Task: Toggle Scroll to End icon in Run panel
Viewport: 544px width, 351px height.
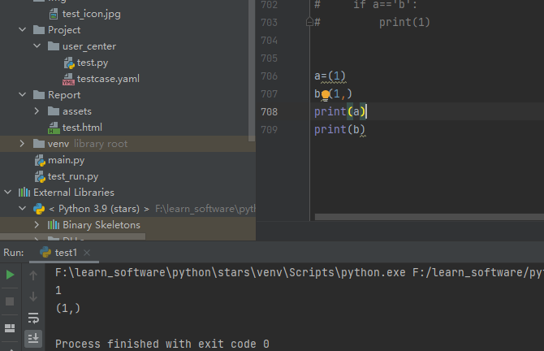Action: [x=33, y=339]
